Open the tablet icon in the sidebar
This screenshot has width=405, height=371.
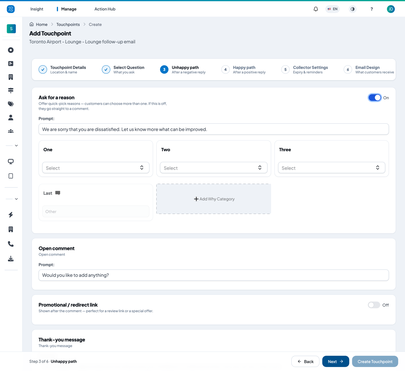[x=11, y=176]
